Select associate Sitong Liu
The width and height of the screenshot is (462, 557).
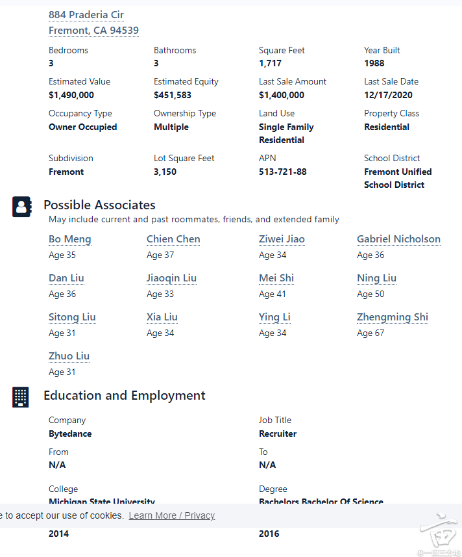tap(72, 317)
